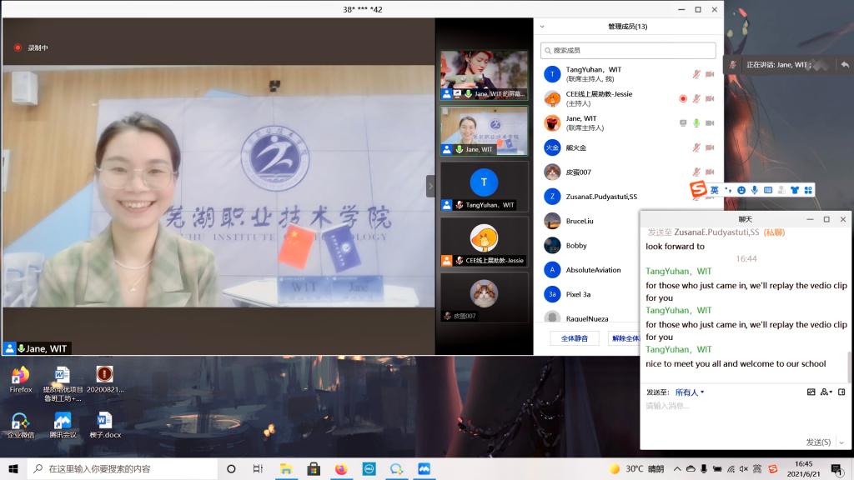The height and width of the screenshot is (480, 854).
Task: Click the return arrow on speaker bar
Action: pos(844,64)
